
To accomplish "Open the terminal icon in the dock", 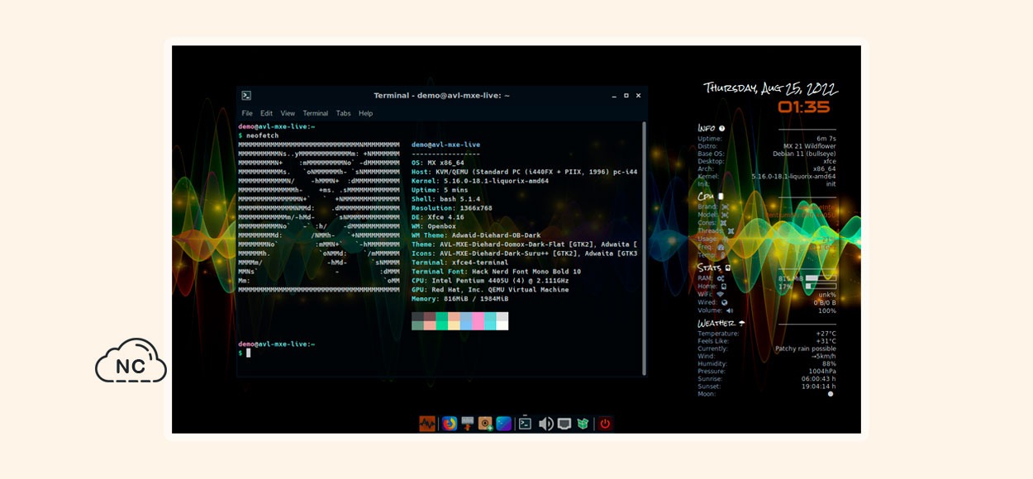I will (525, 424).
